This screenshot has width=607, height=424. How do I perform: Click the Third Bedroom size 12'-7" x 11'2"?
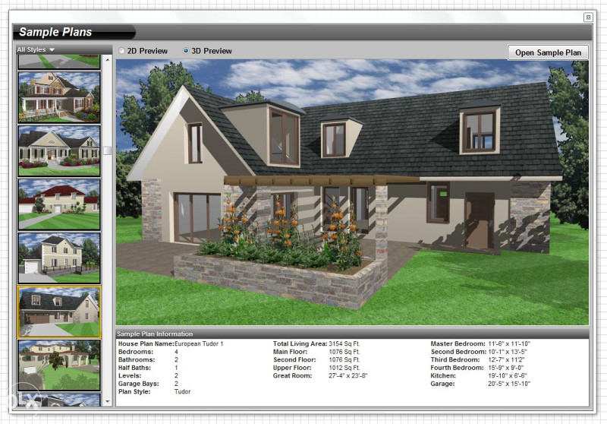[x=506, y=359]
